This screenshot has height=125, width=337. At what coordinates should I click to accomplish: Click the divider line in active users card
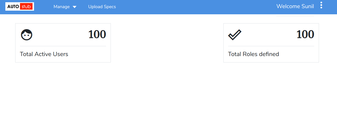(63, 46)
